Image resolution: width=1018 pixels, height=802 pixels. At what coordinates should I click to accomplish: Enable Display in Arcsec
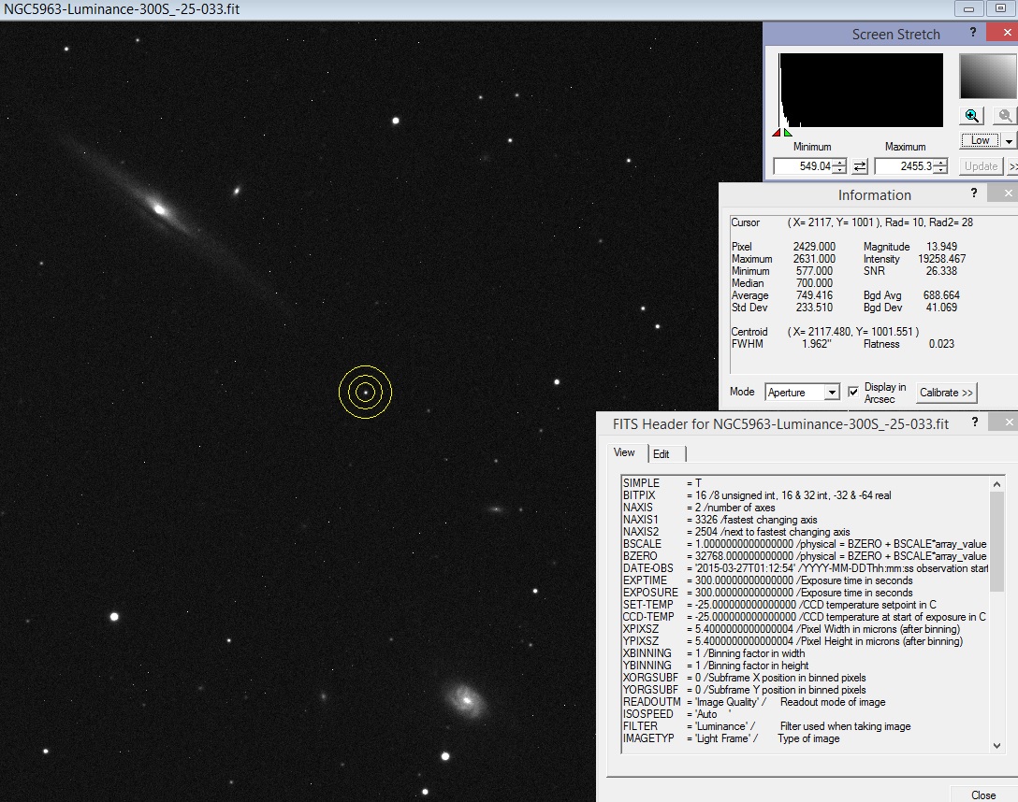coord(851,391)
